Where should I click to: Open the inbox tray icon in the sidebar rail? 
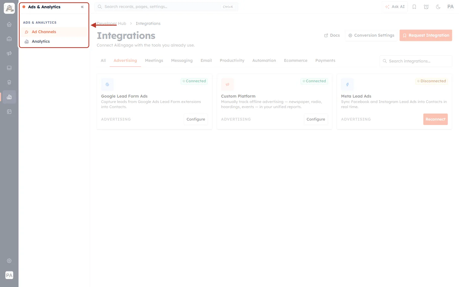pos(9,68)
